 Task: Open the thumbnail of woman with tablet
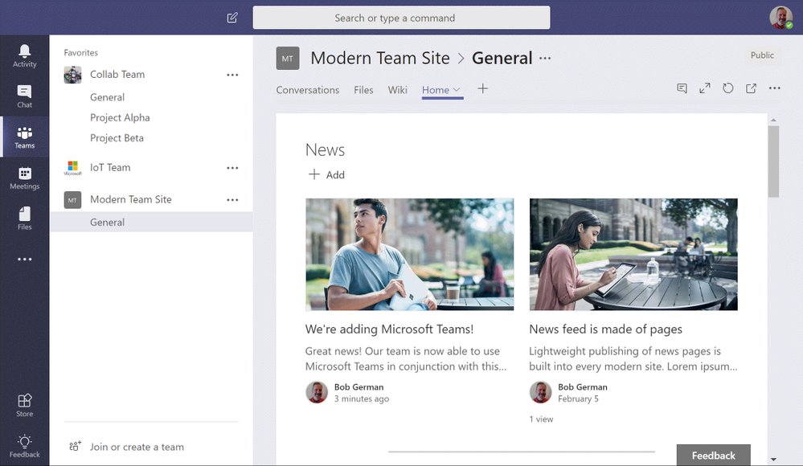[x=633, y=255]
